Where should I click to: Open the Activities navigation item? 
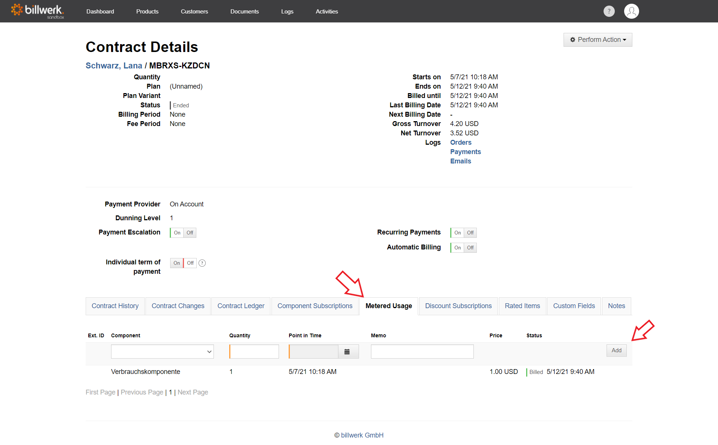[327, 11]
